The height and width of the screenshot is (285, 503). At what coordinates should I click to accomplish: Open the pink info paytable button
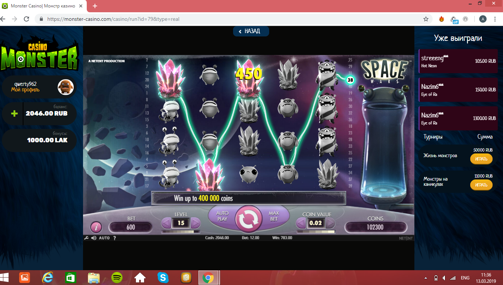[x=96, y=227]
